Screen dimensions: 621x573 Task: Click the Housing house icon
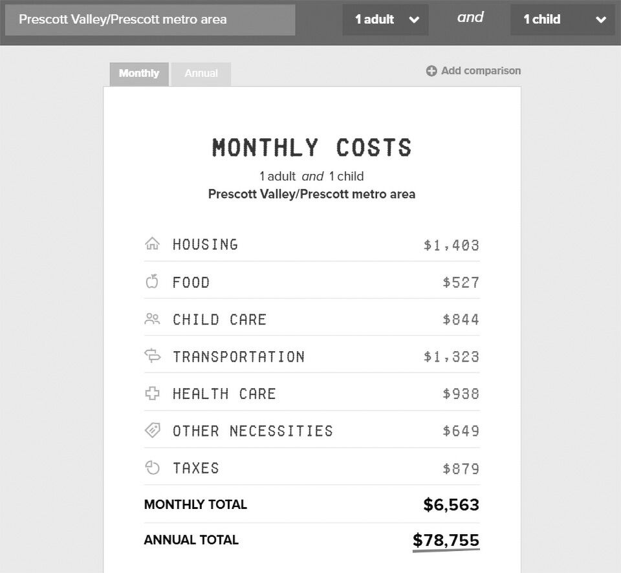pyautogui.click(x=152, y=244)
